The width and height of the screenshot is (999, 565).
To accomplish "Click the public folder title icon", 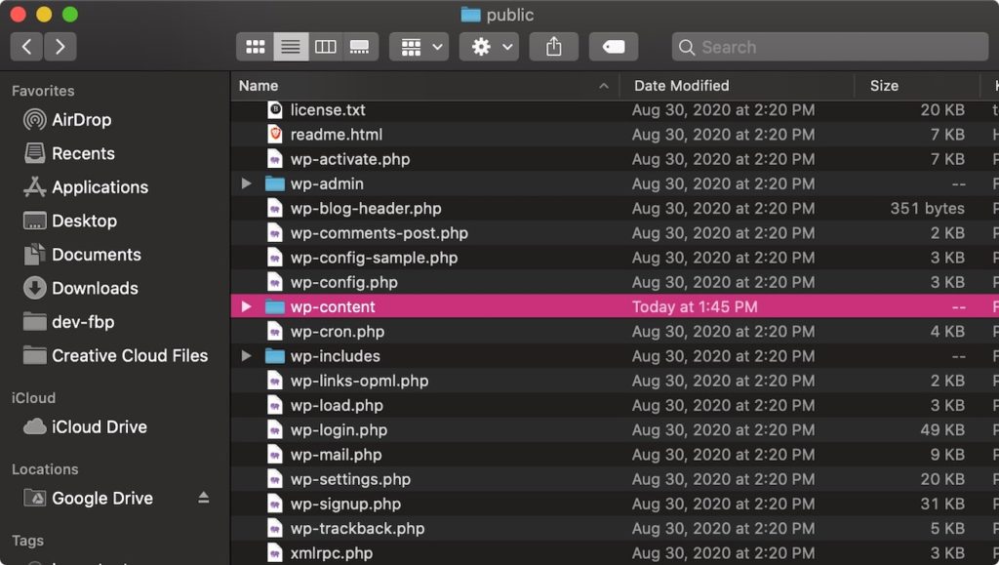I will [471, 15].
